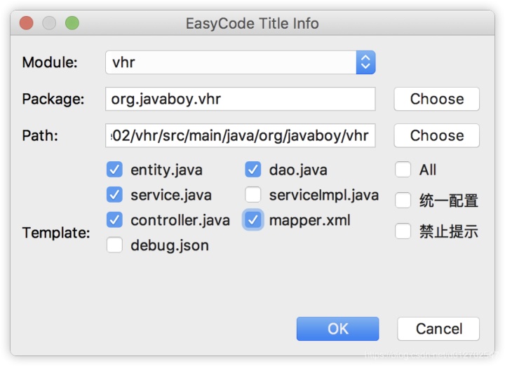Enable the serviceImpl.java checkbox
The width and height of the screenshot is (505, 366).
click(x=252, y=195)
